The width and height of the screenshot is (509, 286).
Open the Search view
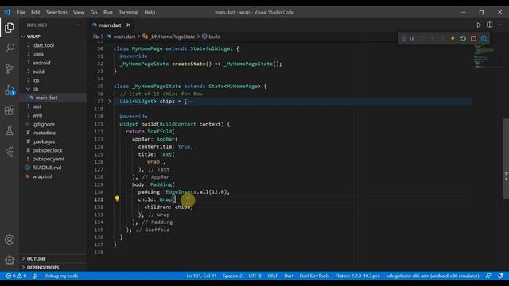(10, 48)
